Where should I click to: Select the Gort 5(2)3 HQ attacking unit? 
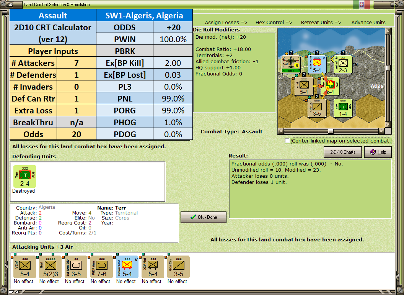50,267
